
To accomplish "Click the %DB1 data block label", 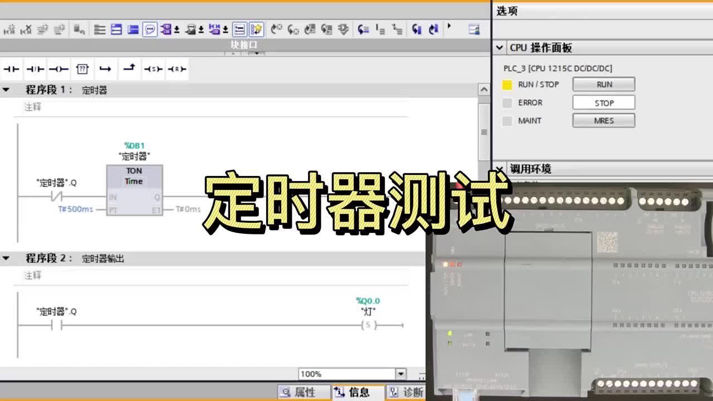I will 134,146.
